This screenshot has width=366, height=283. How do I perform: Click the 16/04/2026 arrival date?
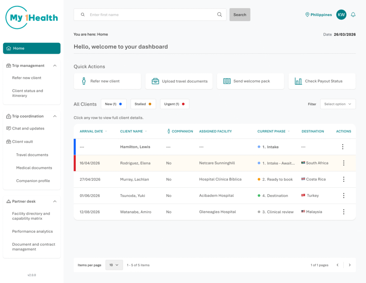pos(90,163)
